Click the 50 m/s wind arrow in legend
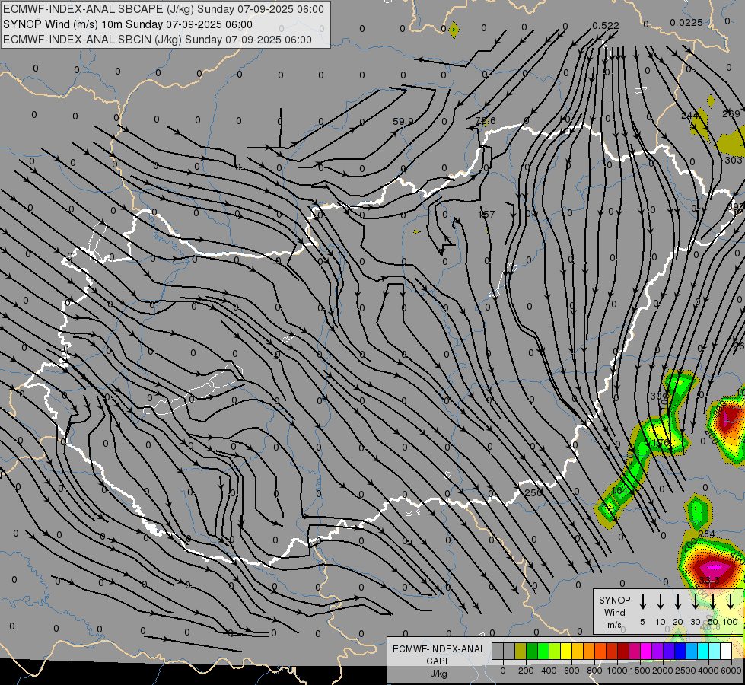 [x=713, y=602]
